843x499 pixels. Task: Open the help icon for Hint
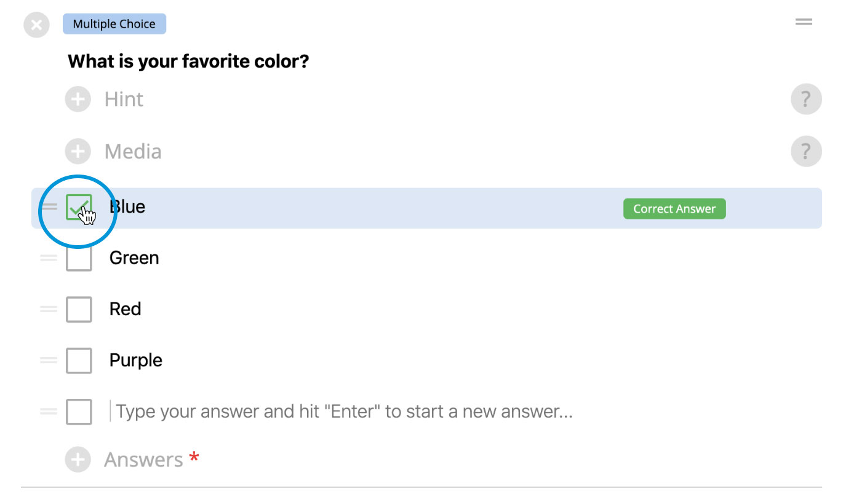(x=806, y=99)
